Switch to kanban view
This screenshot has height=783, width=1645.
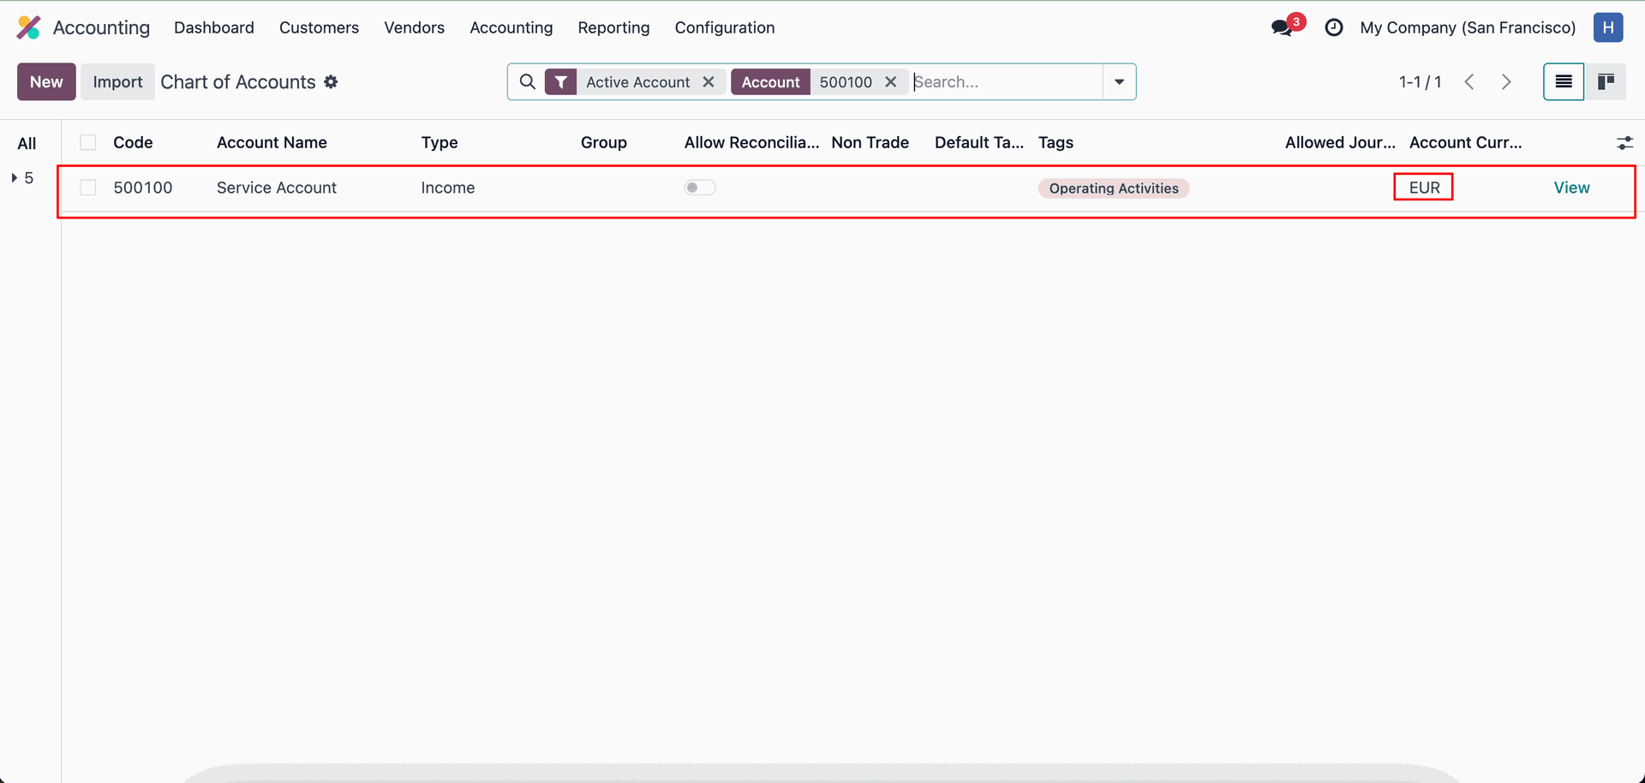[x=1606, y=81]
